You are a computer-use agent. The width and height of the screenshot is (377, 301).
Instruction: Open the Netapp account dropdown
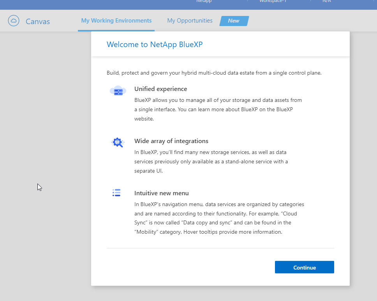(204, 1)
